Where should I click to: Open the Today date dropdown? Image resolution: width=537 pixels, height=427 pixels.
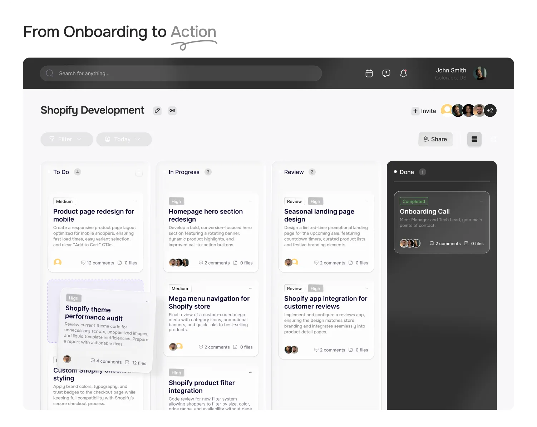point(124,139)
